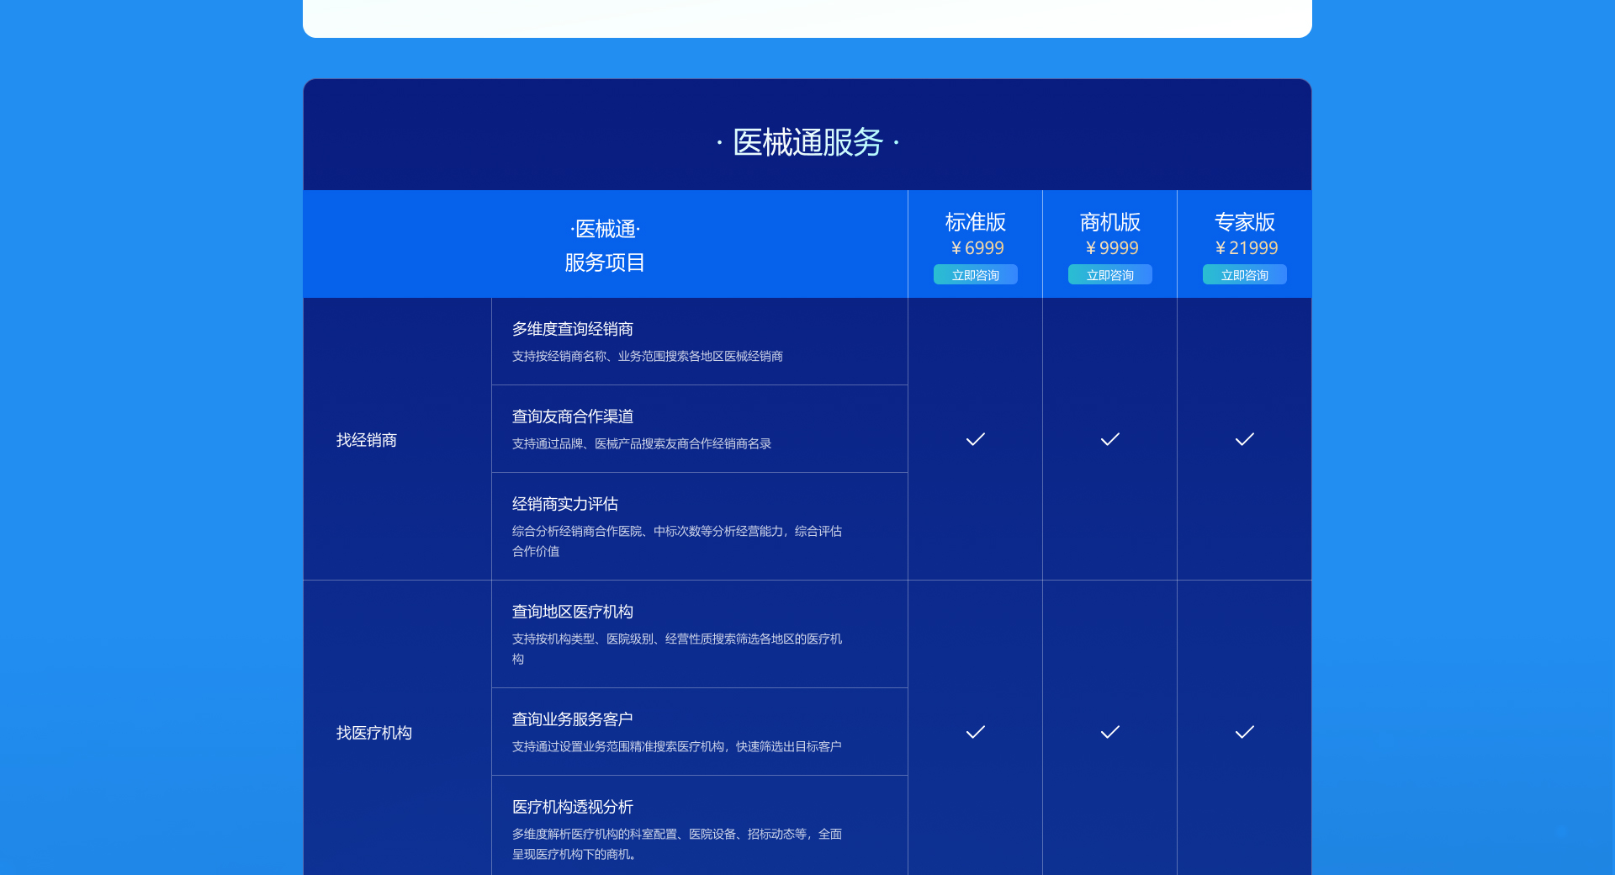Click the 多维度查询经销商 feature title
This screenshot has width=1615, height=875.
coord(572,329)
